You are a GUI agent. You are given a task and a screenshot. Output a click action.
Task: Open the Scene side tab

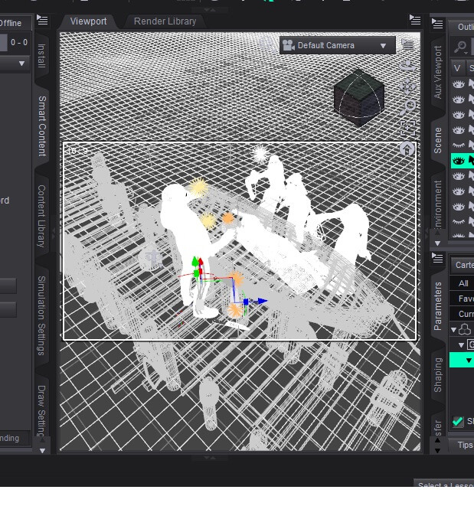click(x=438, y=140)
